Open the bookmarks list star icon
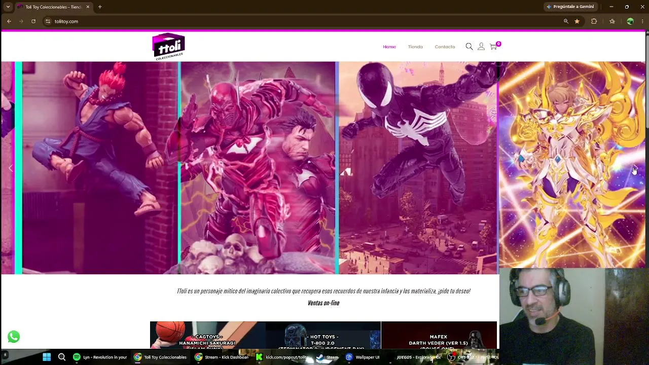Screen dimensions: 649x365 pos(612,21)
